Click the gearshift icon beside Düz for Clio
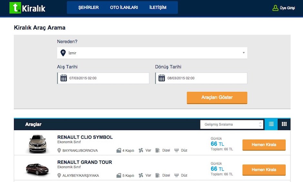The image size is (303, 182). (x=176, y=150)
